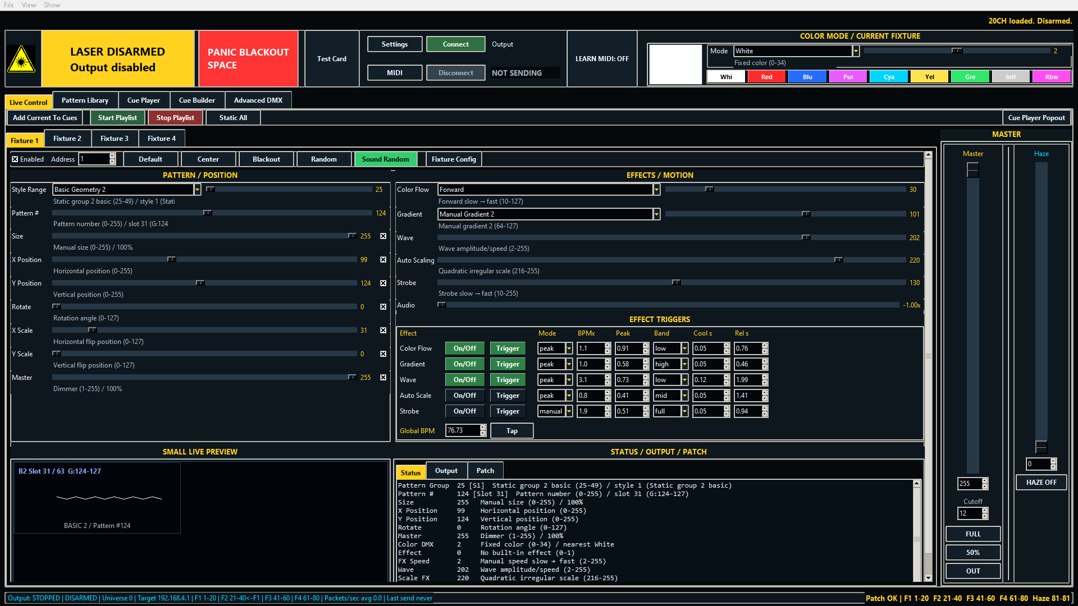Toggle Strobe On/Off effect
The height and width of the screenshot is (606, 1078).
[465, 411]
